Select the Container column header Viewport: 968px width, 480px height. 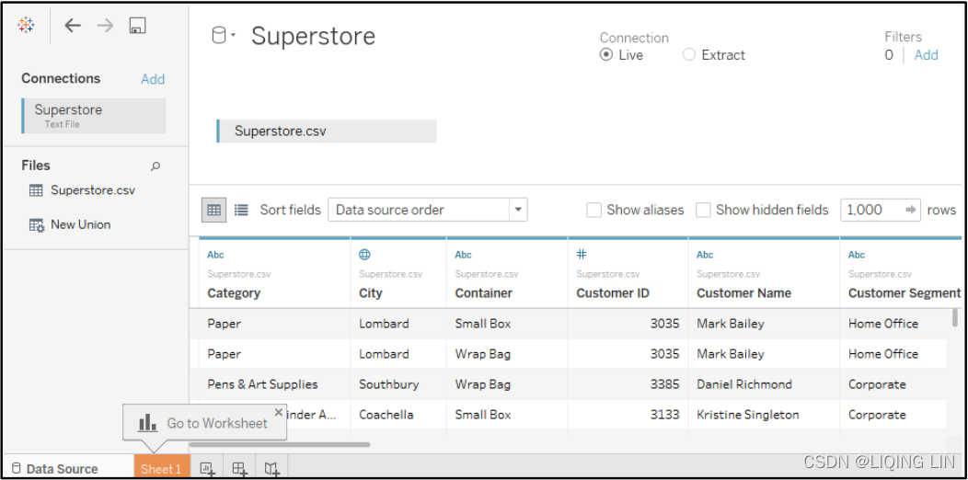click(x=483, y=293)
